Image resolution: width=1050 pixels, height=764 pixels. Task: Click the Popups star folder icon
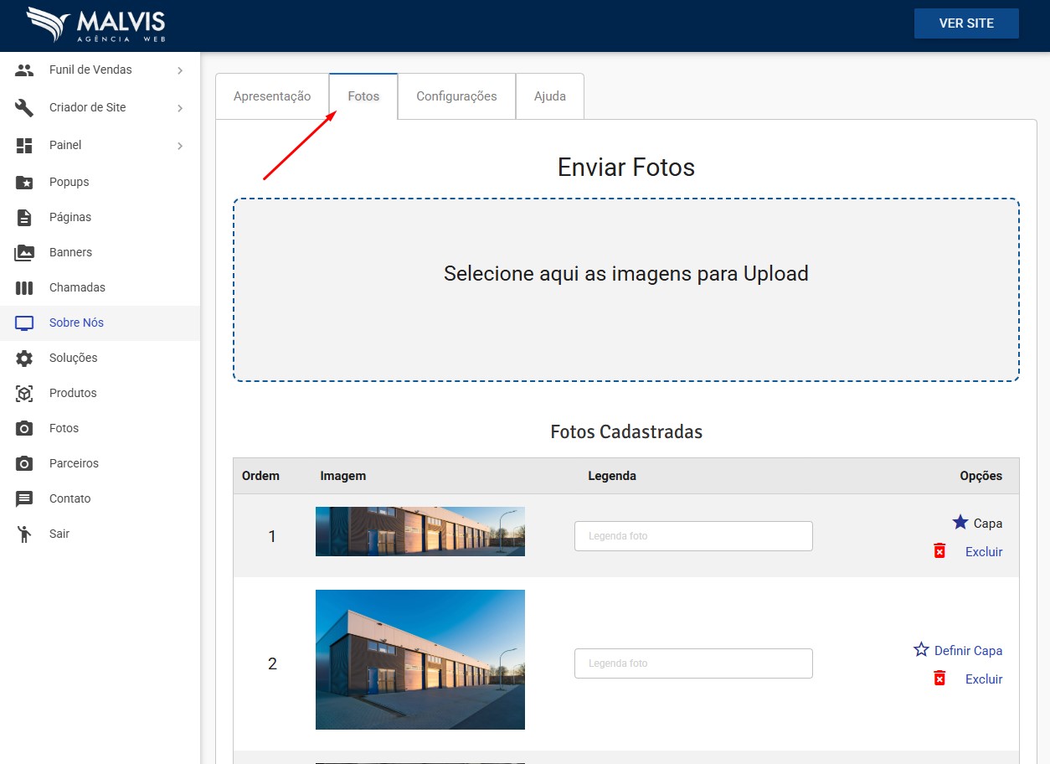[24, 182]
